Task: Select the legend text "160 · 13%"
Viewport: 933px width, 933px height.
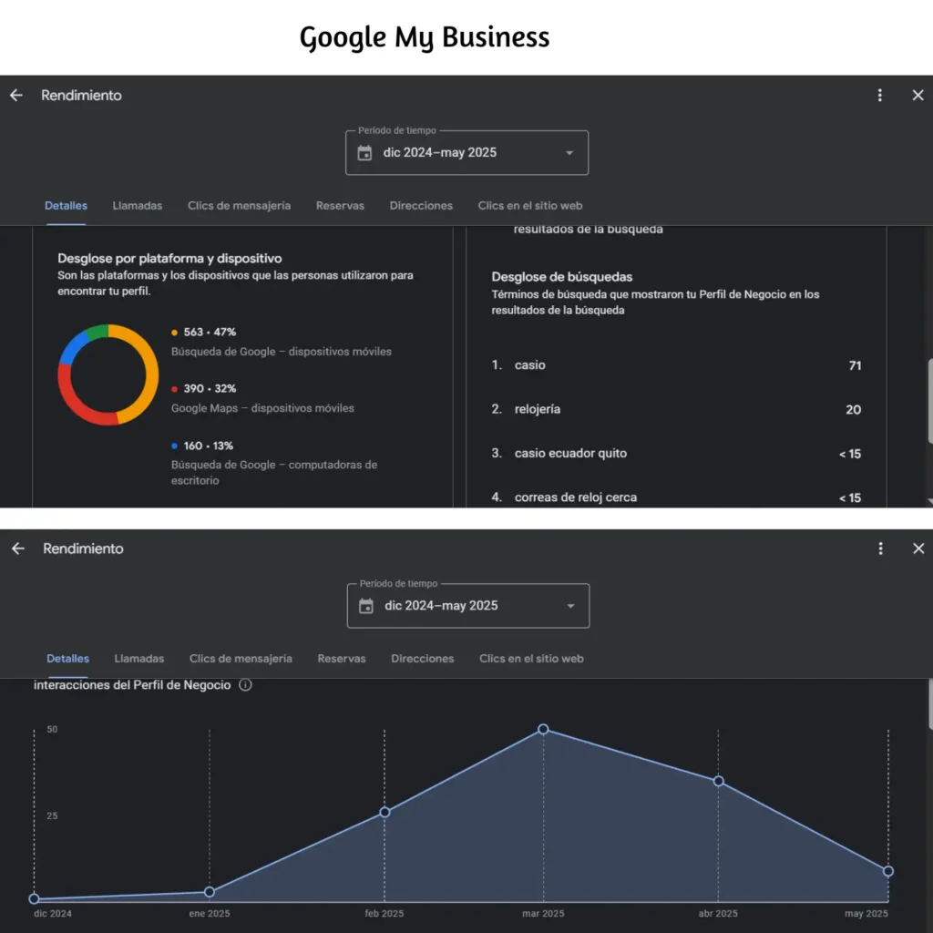Action: pos(209,446)
